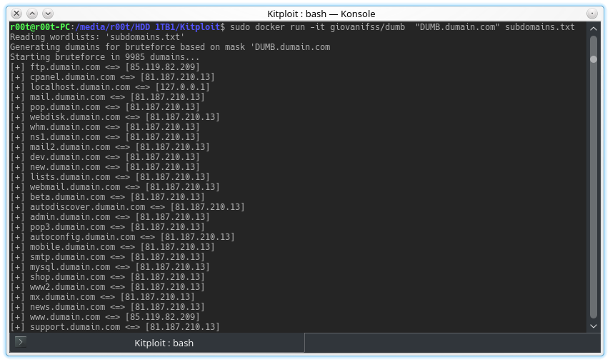This screenshot has height=362, width=610.
Task: Click the pop3.dumain.com result line
Action: pos(107,227)
